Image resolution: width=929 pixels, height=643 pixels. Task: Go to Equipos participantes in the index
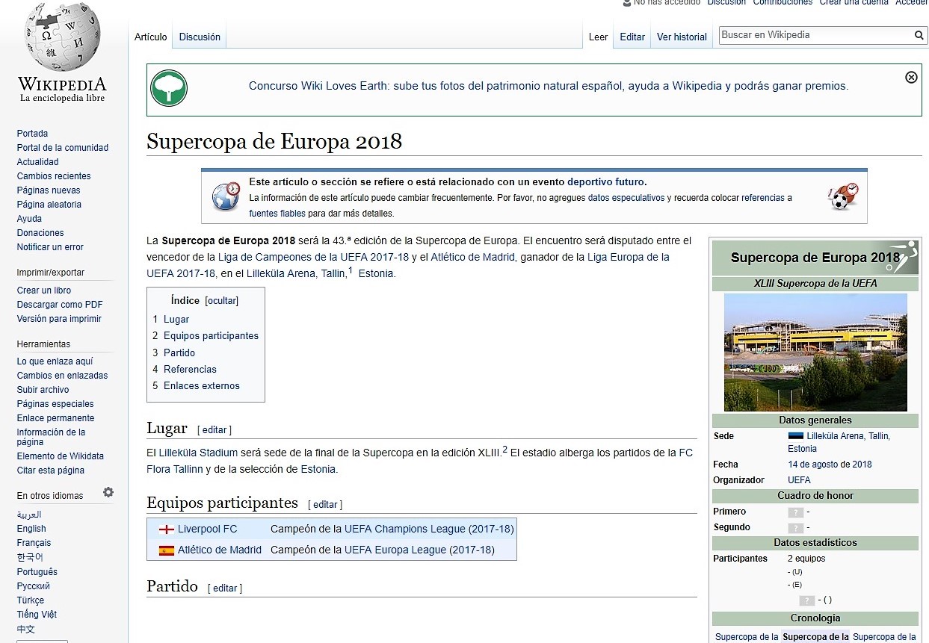point(211,336)
